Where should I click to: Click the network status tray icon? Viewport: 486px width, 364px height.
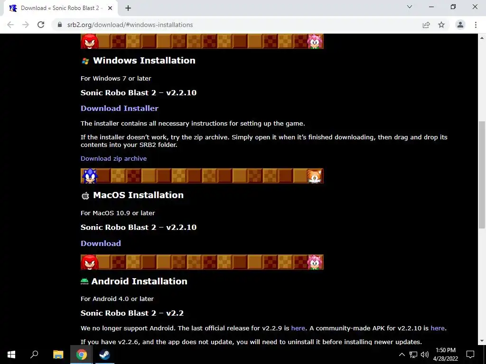pyautogui.click(x=413, y=355)
